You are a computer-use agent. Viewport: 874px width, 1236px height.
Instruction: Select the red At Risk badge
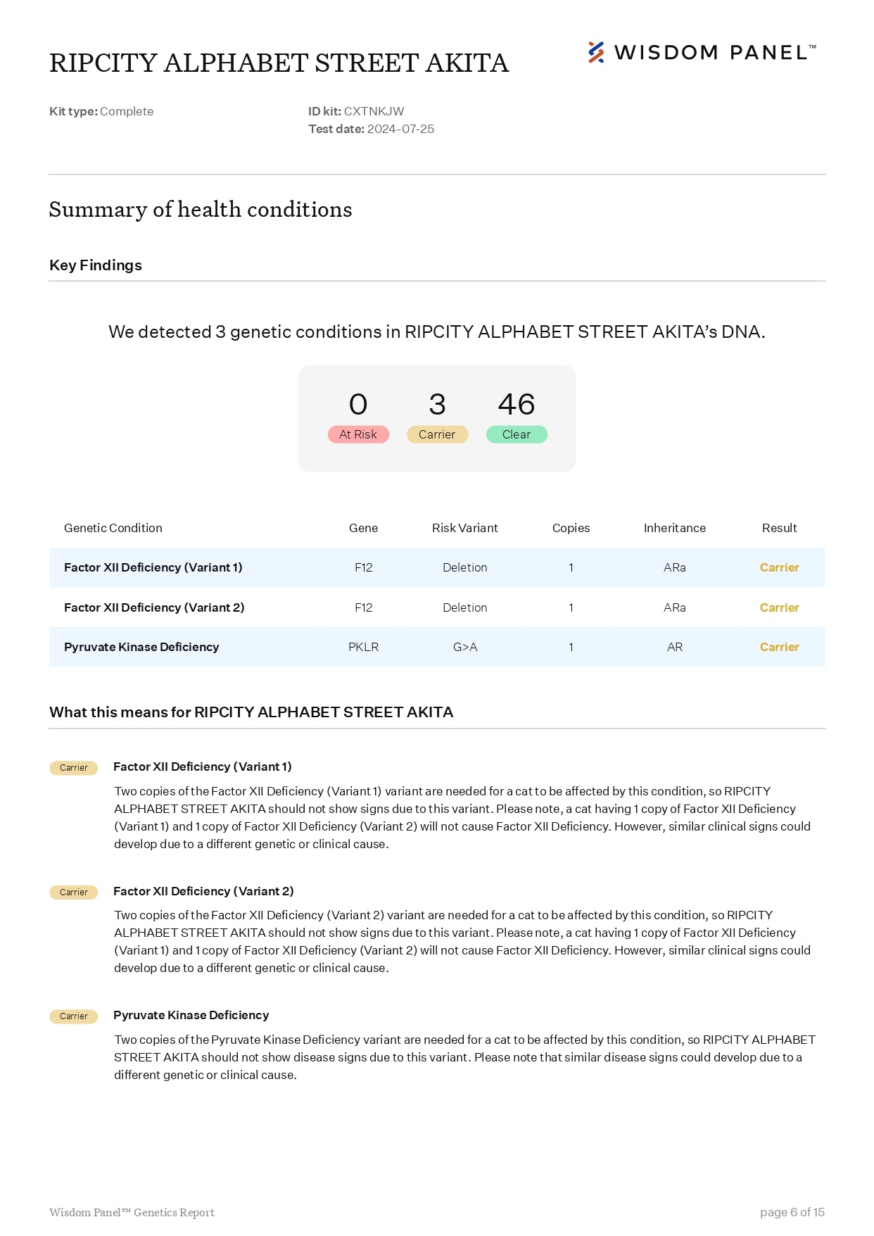click(x=358, y=434)
